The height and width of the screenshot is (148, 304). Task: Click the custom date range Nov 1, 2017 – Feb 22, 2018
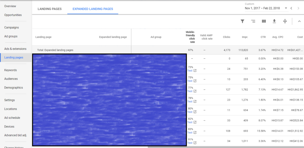[263, 8]
